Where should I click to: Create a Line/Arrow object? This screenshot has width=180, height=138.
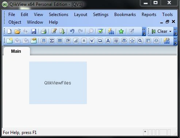point(116,41)
